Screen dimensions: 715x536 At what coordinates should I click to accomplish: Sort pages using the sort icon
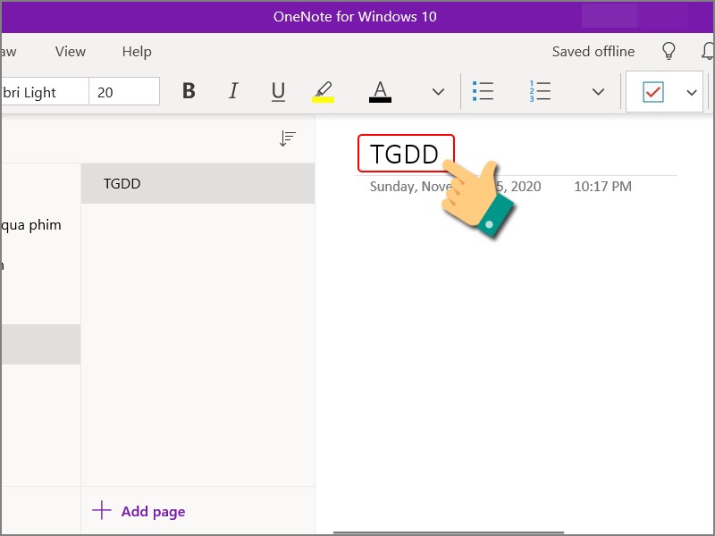tap(288, 138)
